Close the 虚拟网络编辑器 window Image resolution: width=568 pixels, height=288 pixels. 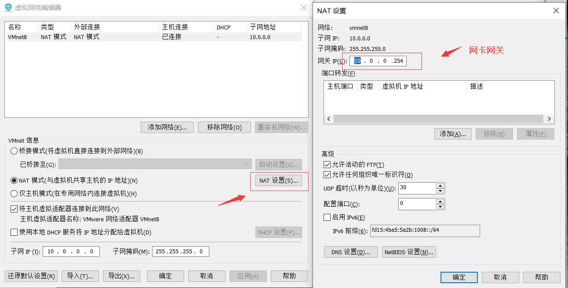[304, 7]
